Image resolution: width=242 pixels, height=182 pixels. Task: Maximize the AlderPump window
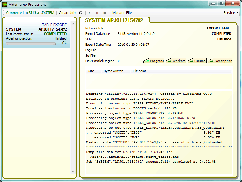click(221, 3)
